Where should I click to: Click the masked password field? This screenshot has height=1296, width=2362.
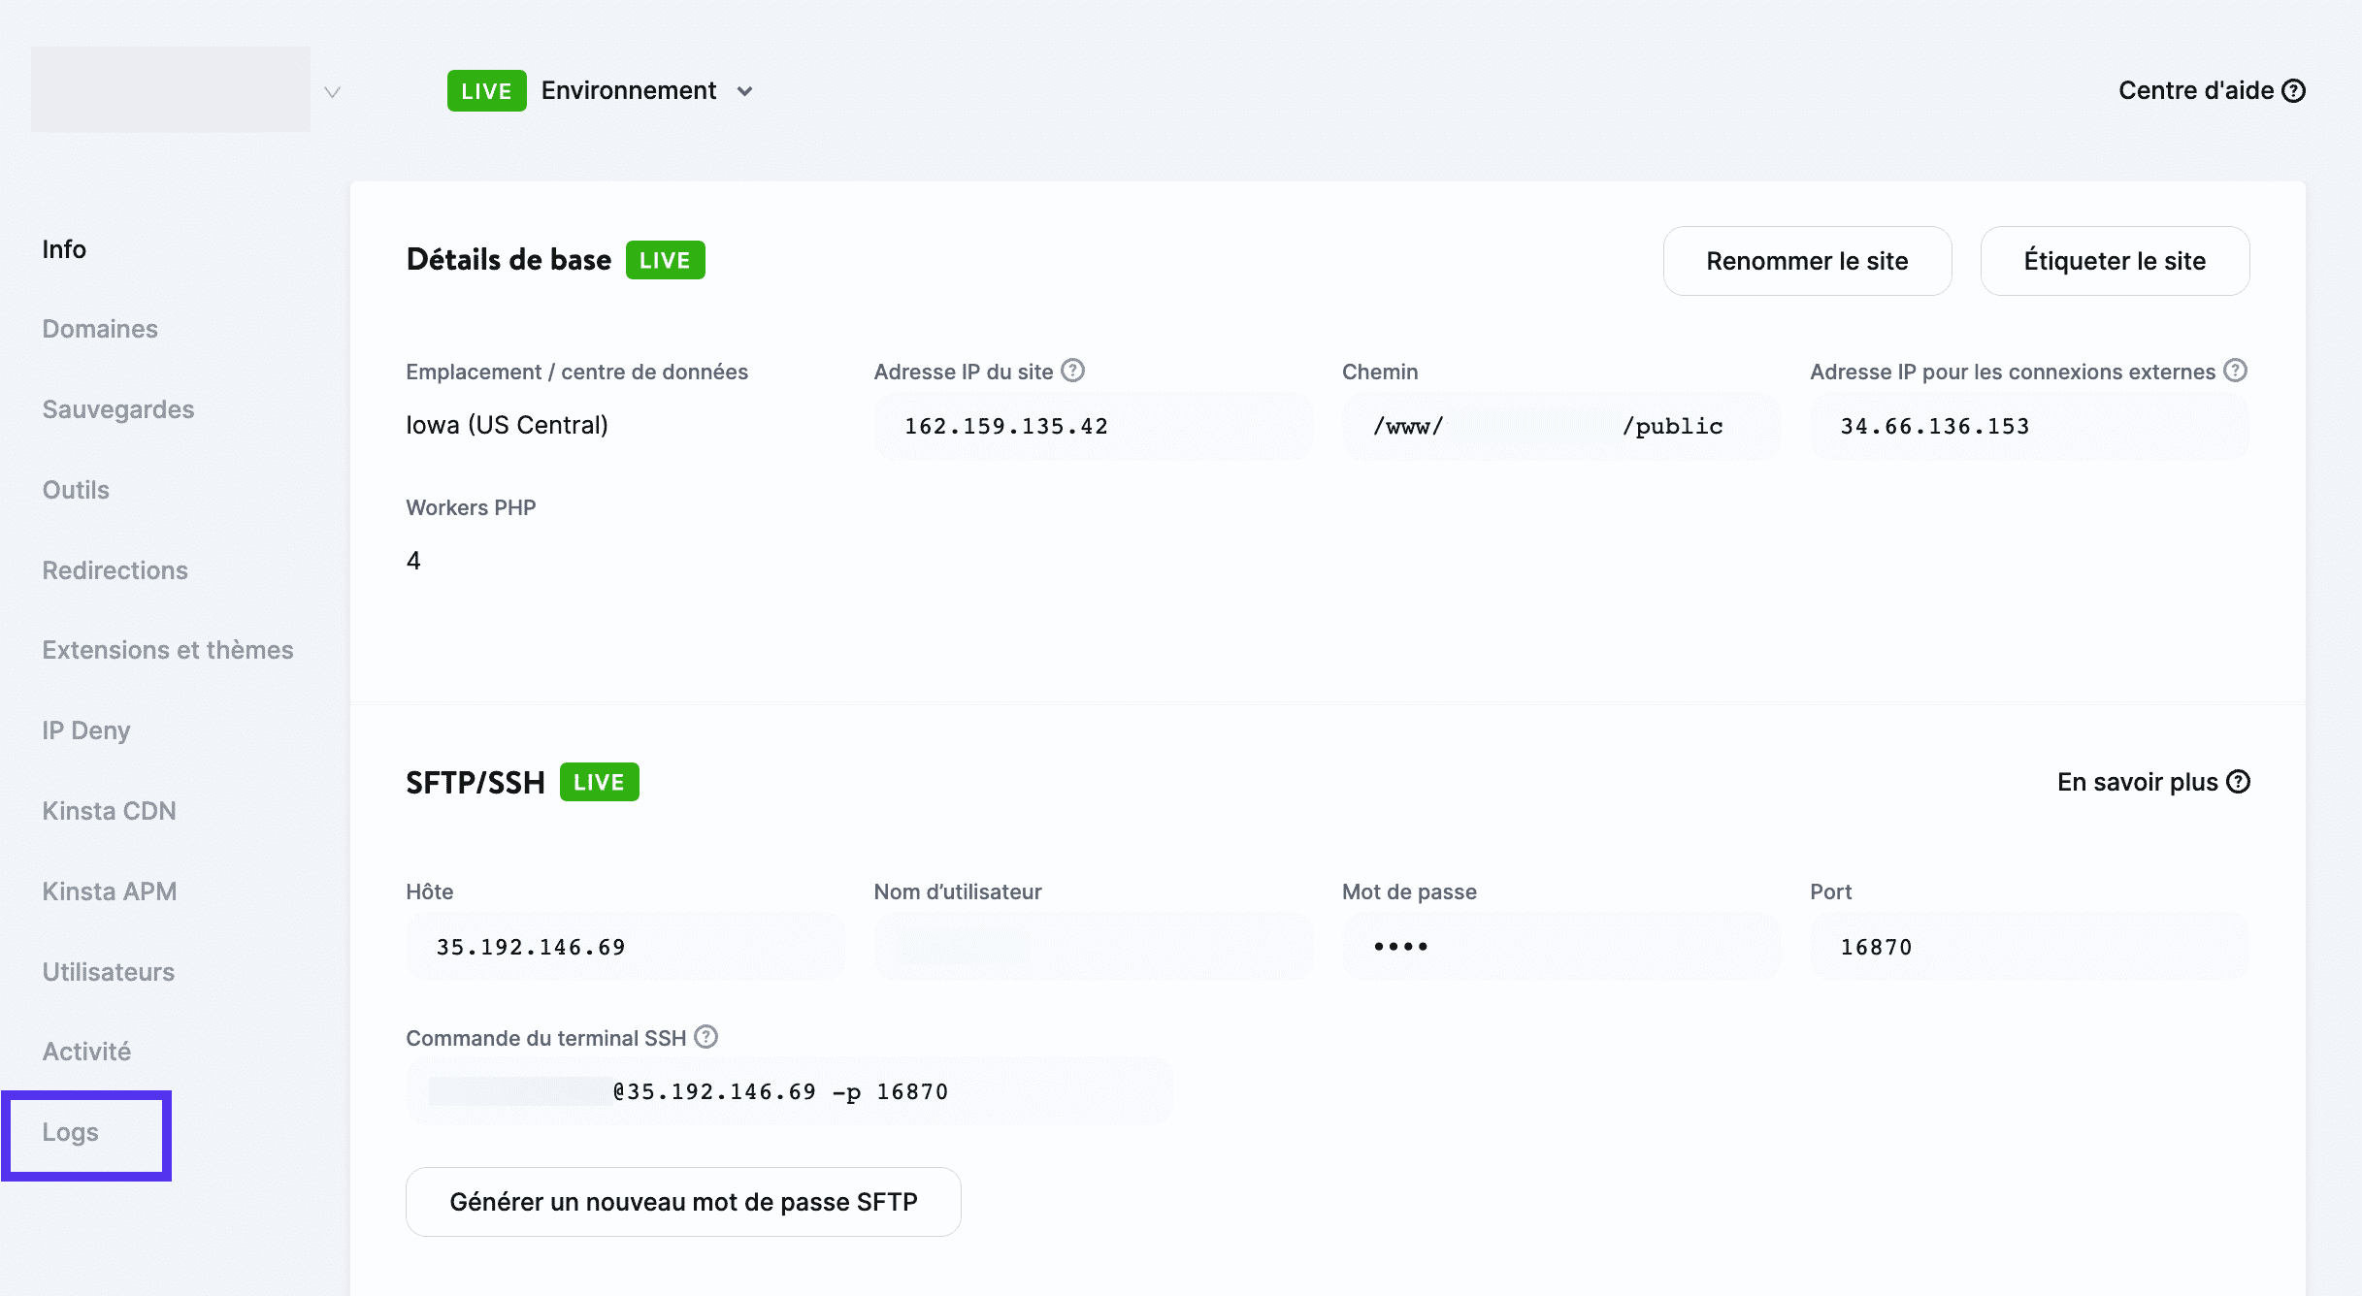click(x=1560, y=947)
